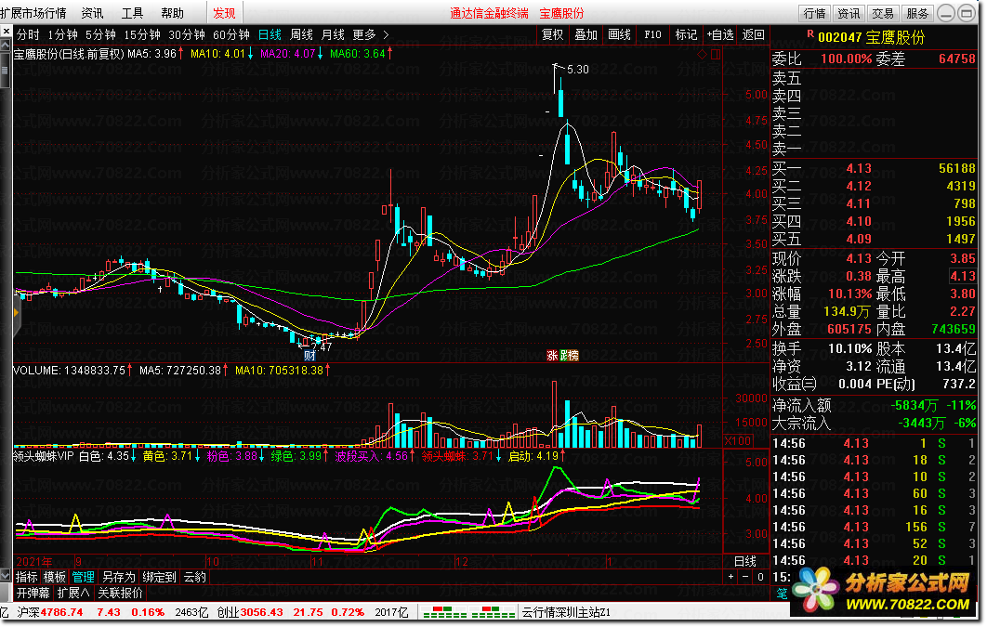Click the 笔 tick detail icon

pyautogui.click(x=782, y=593)
